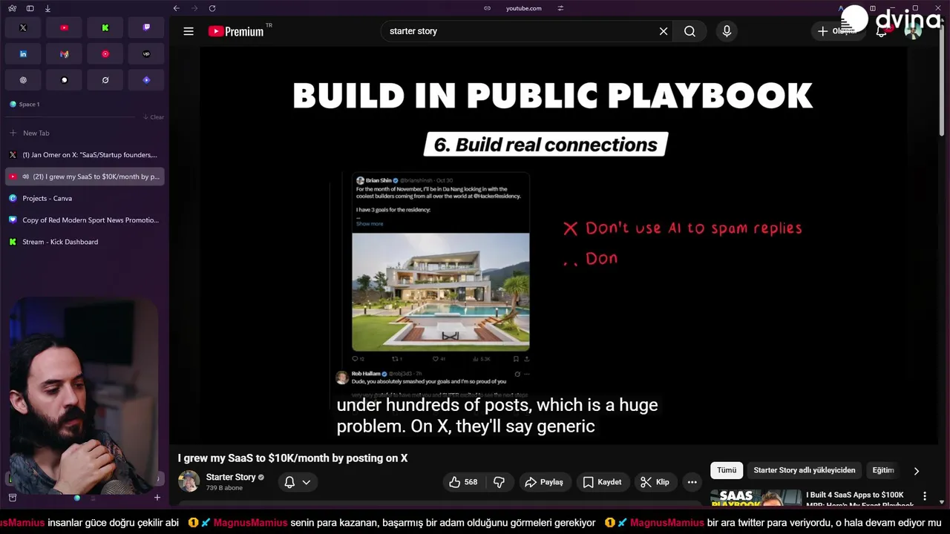Screen dimensions: 950x534
Task: Click the video title I grew my SaaS
Action: pyautogui.click(x=292, y=458)
